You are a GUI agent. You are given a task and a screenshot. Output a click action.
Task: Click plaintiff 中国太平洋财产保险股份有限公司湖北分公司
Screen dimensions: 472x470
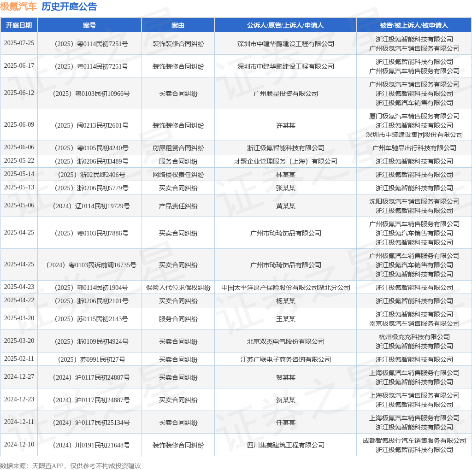(285, 288)
